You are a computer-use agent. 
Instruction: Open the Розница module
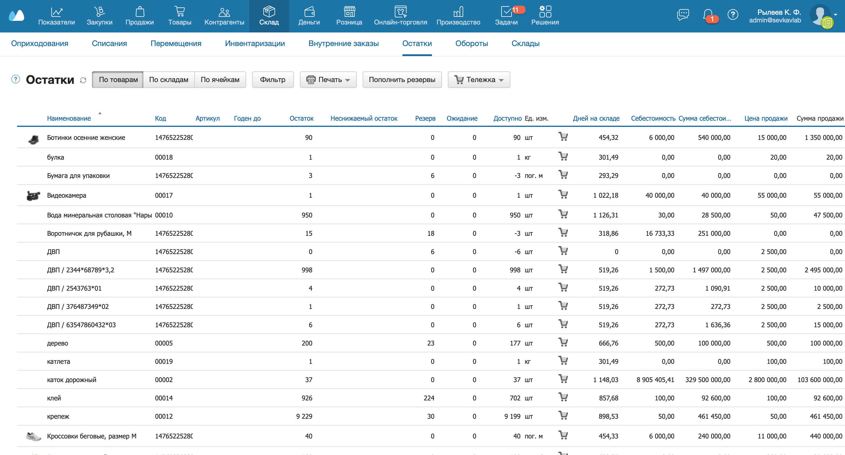click(348, 16)
